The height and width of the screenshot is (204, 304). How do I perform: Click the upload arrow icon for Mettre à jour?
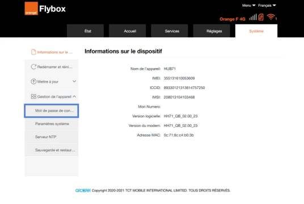(33, 82)
